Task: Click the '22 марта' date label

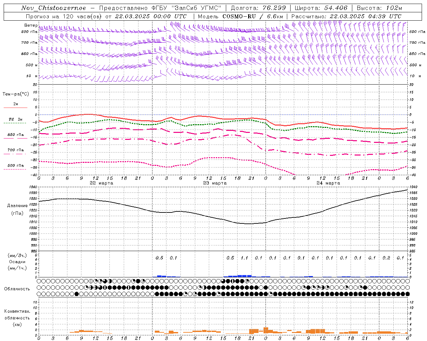Action: [101, 183]
